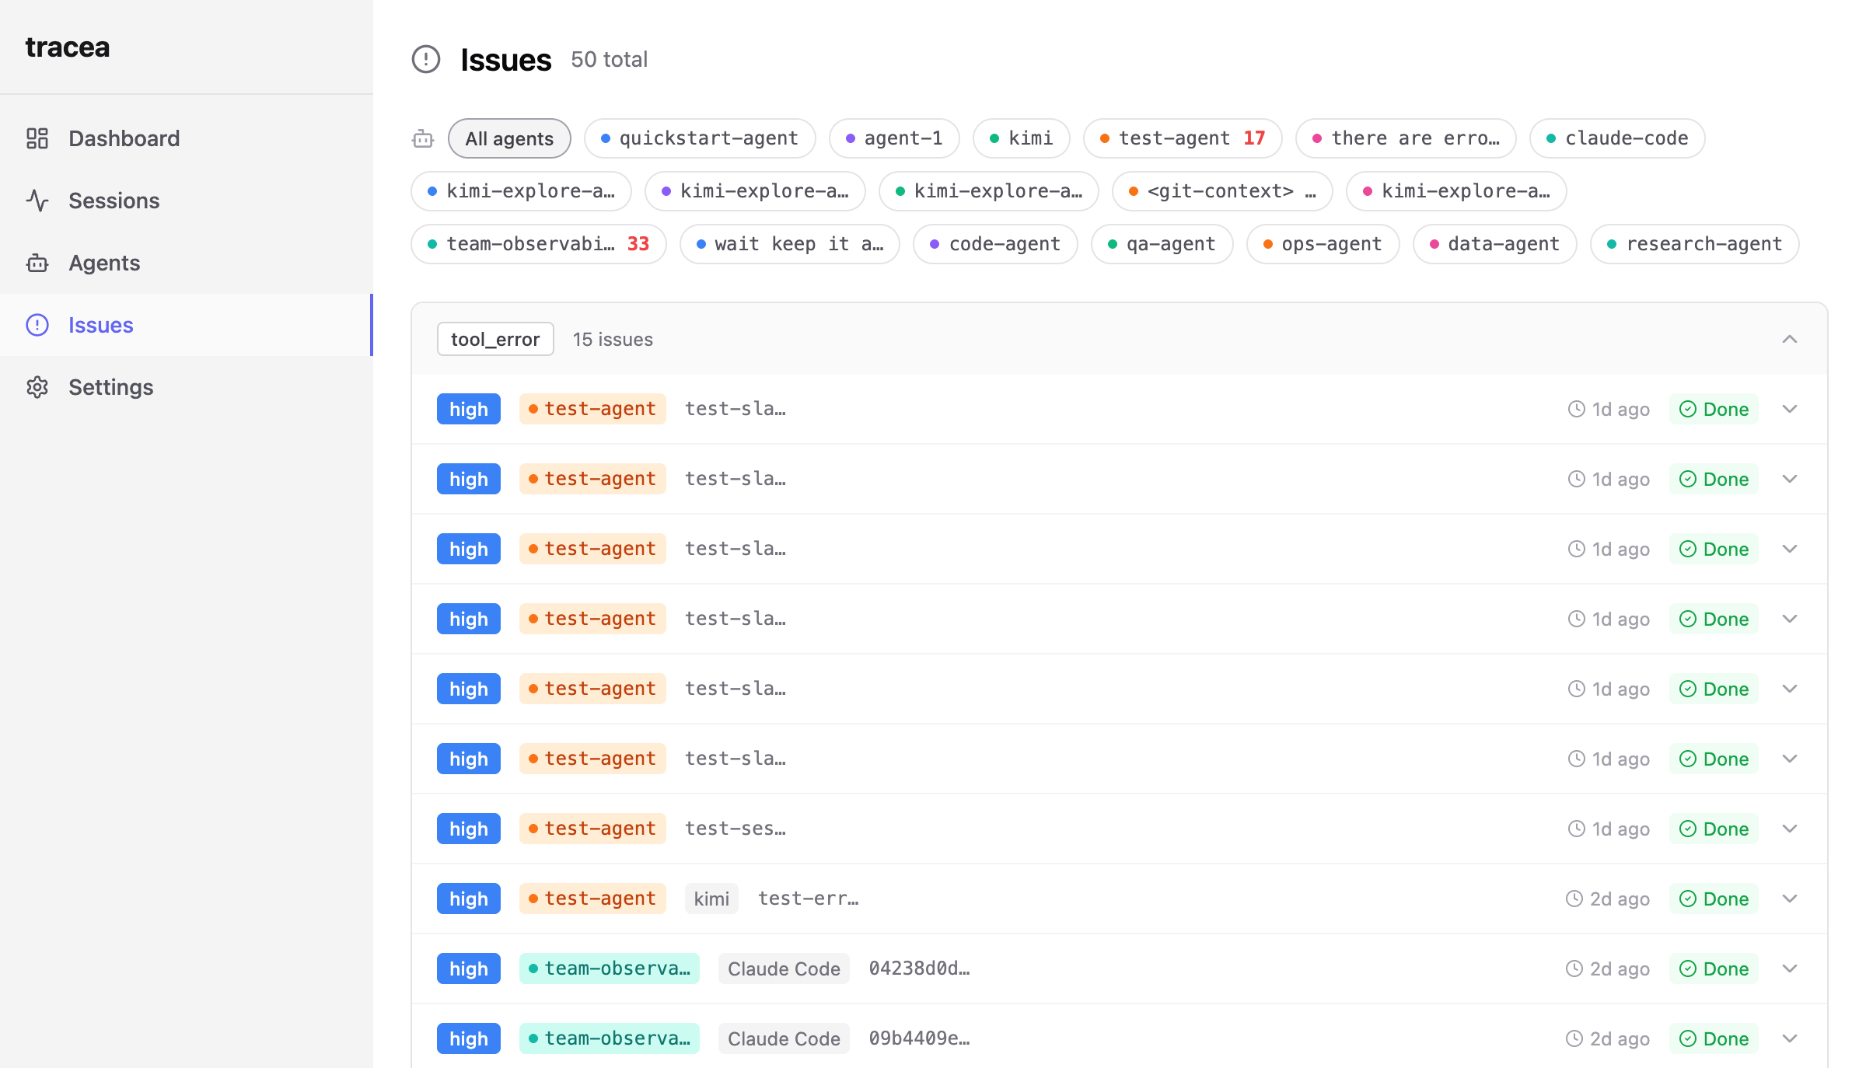Click the tracea logo

[x=68, y=47]
